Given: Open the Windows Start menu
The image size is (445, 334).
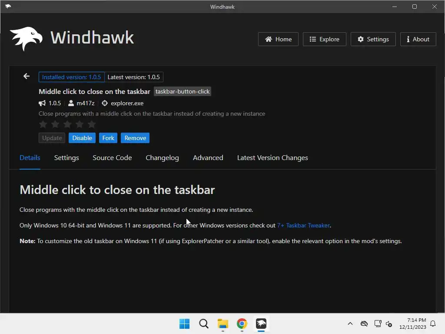Looking at the screenshot, I should [x=184, y=324].
